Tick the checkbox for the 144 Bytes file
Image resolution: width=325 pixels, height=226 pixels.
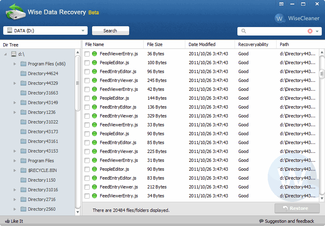(87, 98)
